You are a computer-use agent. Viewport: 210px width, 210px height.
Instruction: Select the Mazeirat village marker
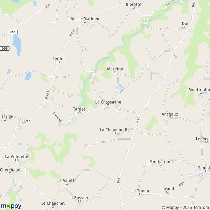[x=115, y=72]
